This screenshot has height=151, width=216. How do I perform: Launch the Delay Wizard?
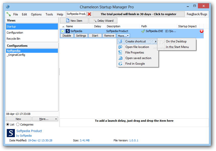click(103, 21)
